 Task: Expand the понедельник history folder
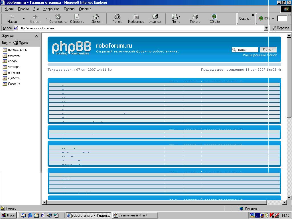(17, 50)
